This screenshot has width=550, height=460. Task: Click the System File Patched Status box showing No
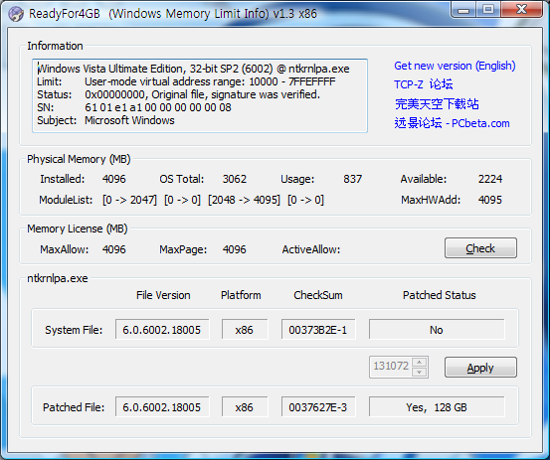coord(437,329)
